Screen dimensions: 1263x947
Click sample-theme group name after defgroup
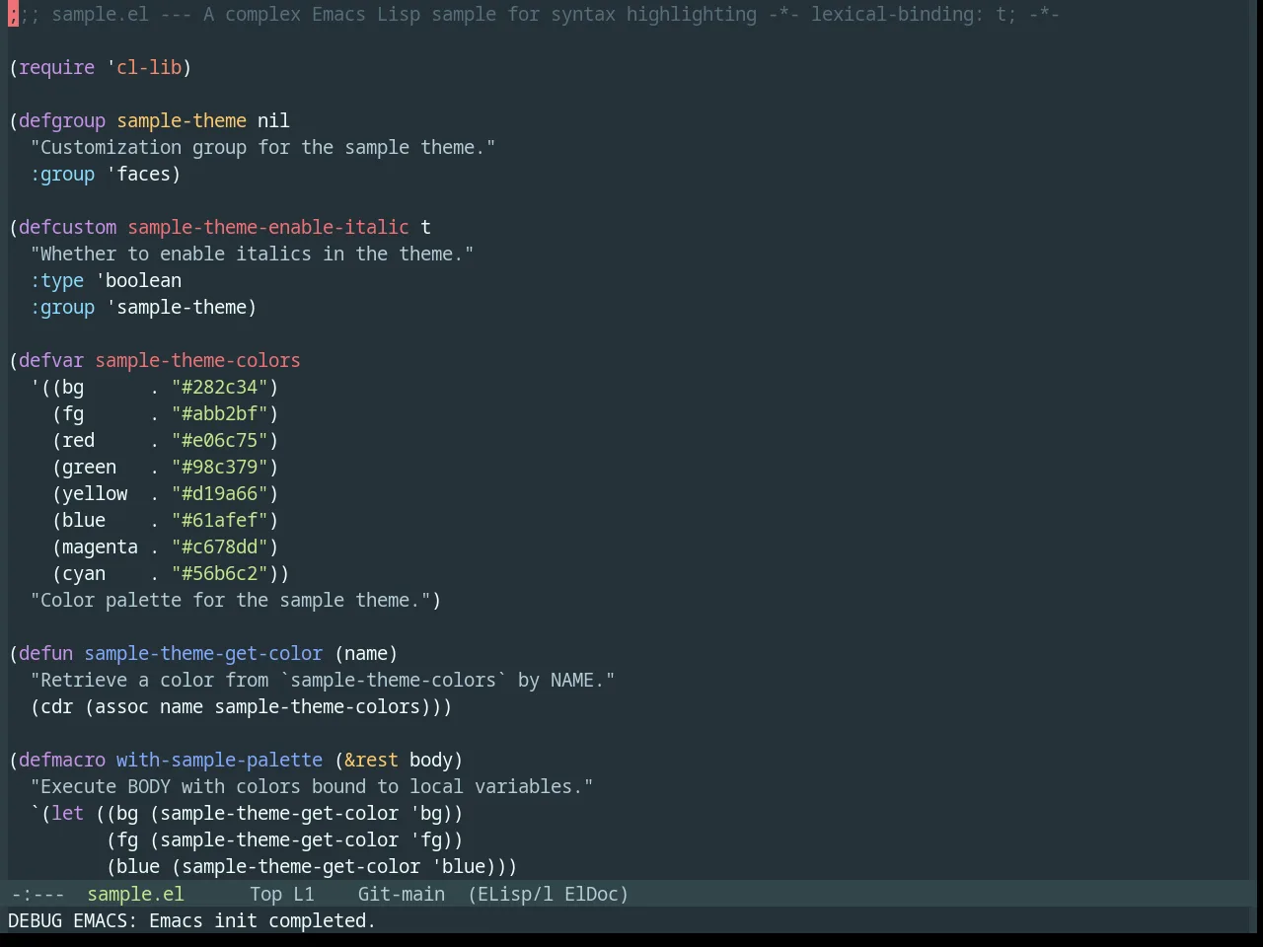tap(182, 120)
